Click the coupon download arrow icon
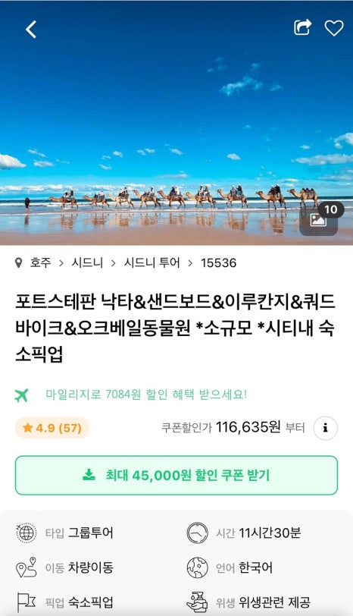Viewport: 353px width, 616px height. tap(89, 475)
